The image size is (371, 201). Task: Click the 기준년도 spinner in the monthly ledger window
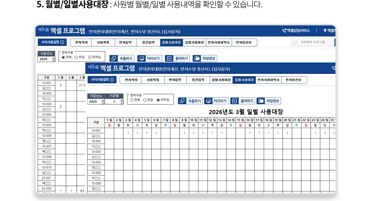[x=53, y=59]
